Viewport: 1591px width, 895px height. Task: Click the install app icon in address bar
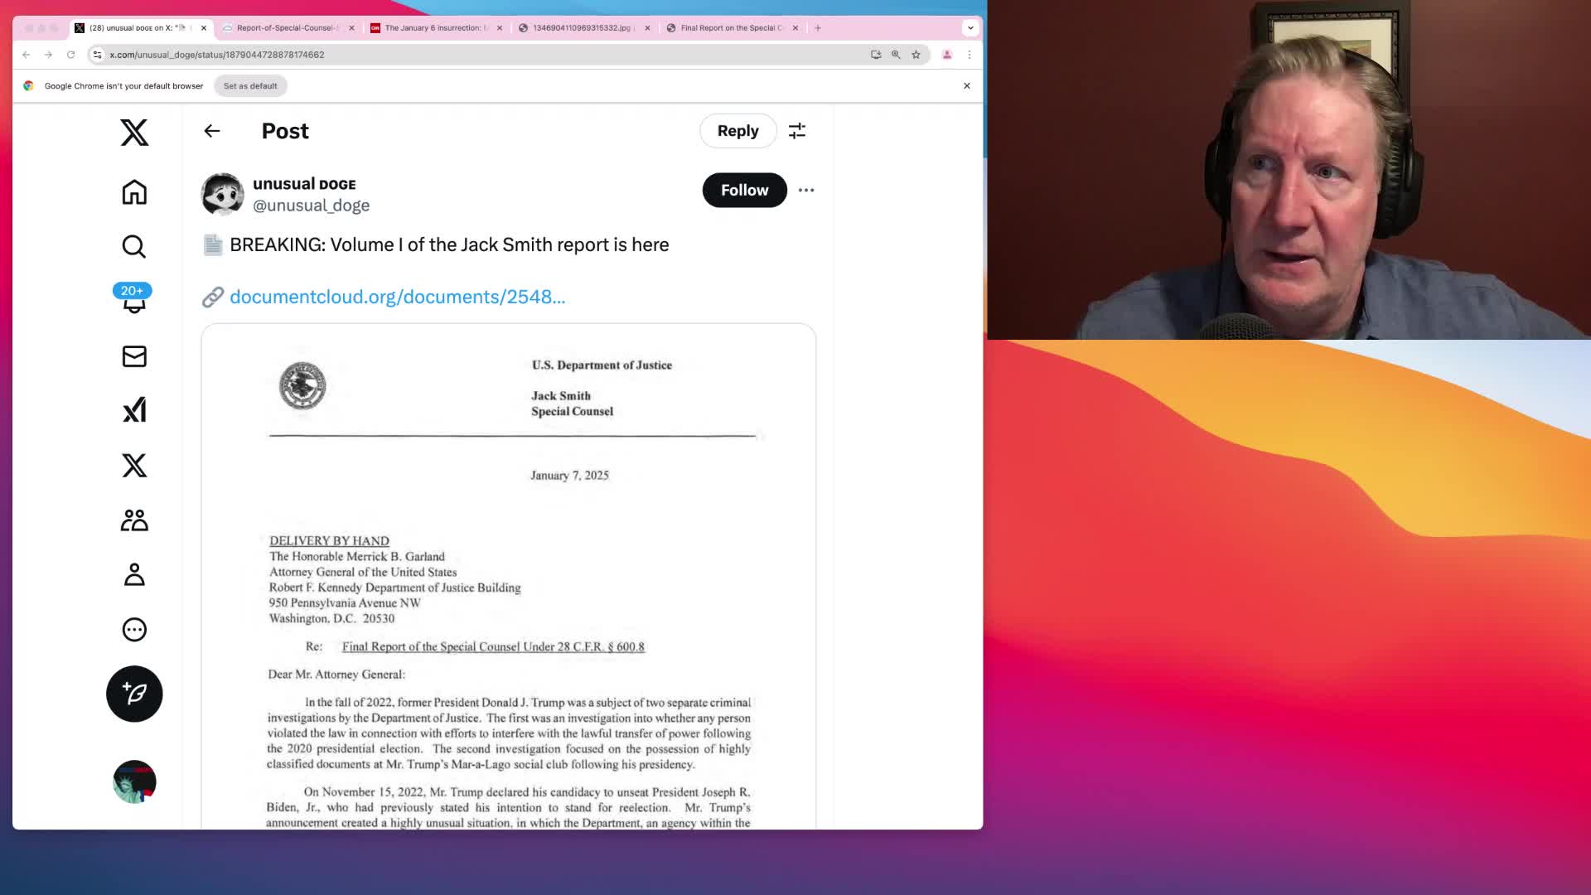[x=876, y=55]
